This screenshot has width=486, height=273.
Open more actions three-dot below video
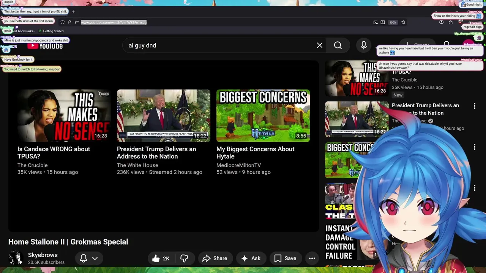312,258
